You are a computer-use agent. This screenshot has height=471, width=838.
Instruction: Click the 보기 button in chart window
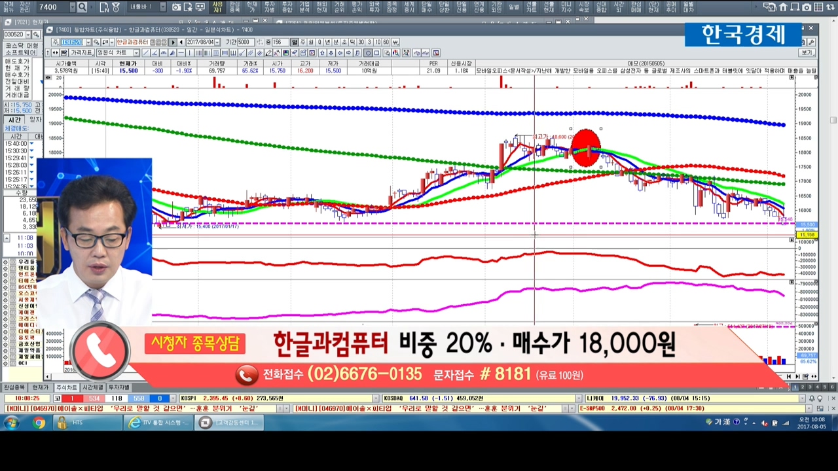(x=808, y=52)
